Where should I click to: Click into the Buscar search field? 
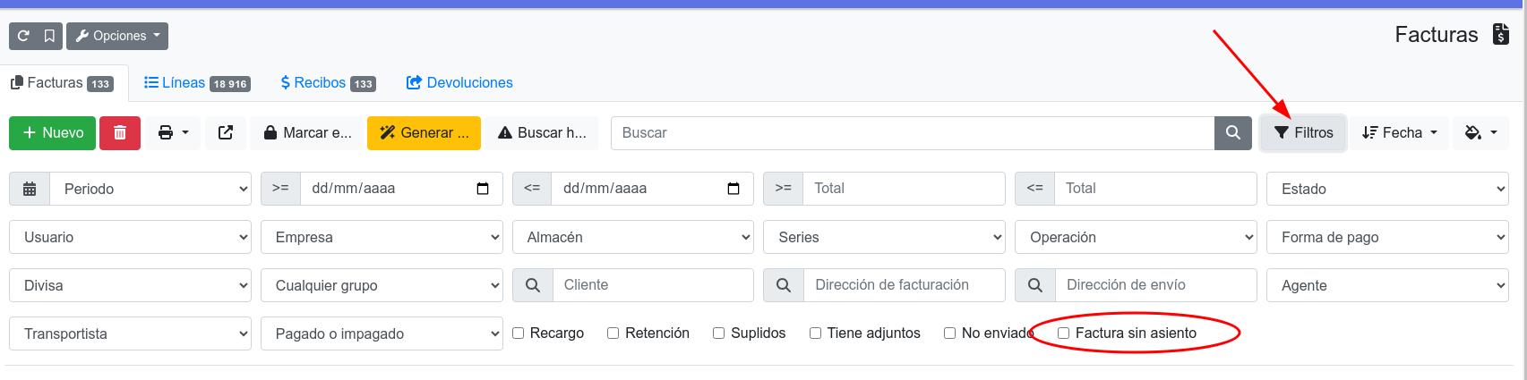tap(912, 133)
